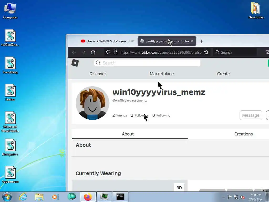Open the circuit-board monitor taskbar app
The width and height of the screenshot is (269, 202).
pos(104,197)
